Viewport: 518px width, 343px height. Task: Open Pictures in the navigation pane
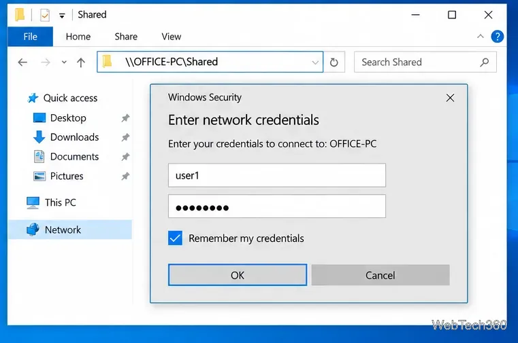[x=67, y=176]
